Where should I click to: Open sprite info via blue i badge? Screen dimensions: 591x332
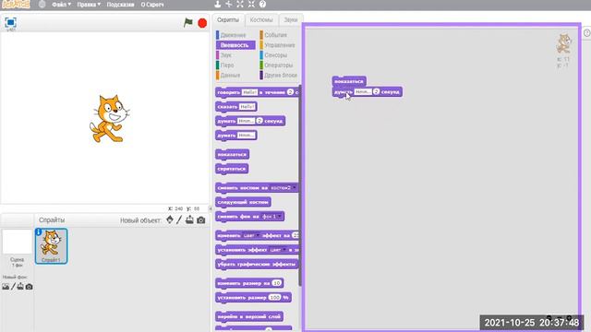point(39,232)
